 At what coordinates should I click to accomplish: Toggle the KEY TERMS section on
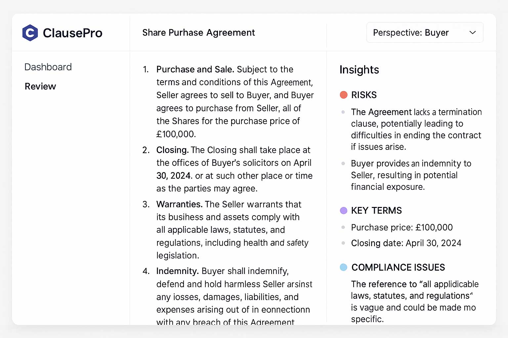(x=376, y=210)
